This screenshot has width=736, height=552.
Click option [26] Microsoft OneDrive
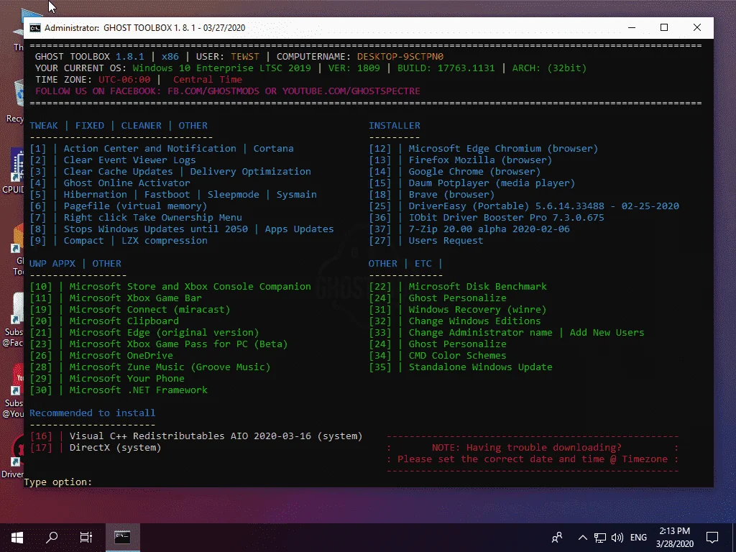pos(101,355)
